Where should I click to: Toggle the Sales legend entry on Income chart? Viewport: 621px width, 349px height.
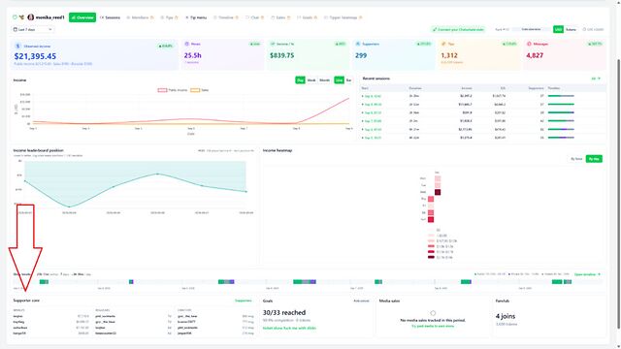[200, 90]
